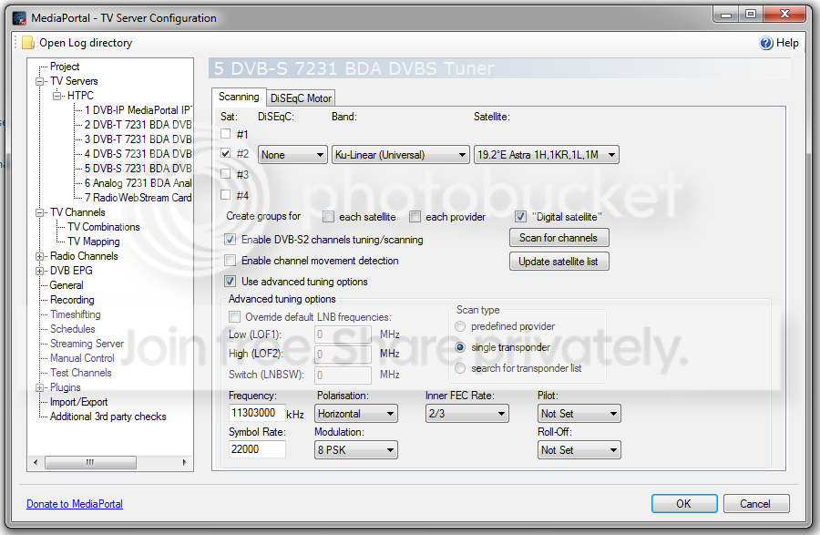Open the DiSEqC dropdown showing None
The width and height of the screenshot is (820, 535).
coord(292,155)
